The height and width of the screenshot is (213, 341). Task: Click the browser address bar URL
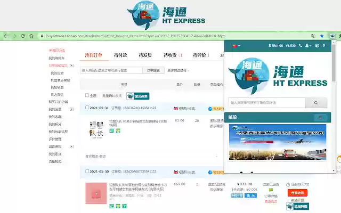[135, 36]
